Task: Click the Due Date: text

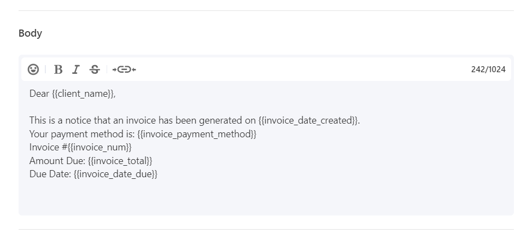Action: pos(50,174)
